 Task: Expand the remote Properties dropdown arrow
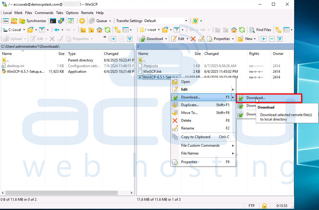point(233,39)
